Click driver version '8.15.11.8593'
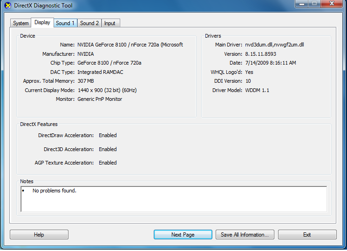The width and height of the screenshot is (347, 251). [261, 54]
